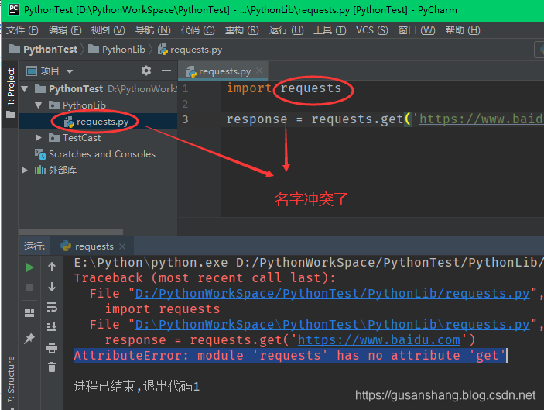The width and height of the screenshot is (544, 410).
Task: Open the 重构 (R) menu
Action: (241, 30)
